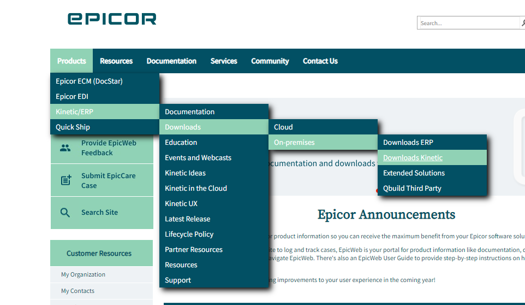Select Downloads Kinetic link

pyautogui.click(x=413, y=157)
